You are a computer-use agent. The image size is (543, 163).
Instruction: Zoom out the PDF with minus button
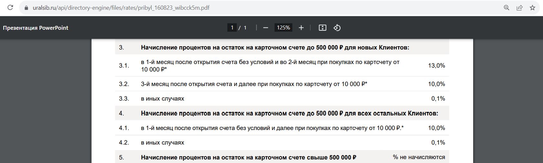point(266,28)
